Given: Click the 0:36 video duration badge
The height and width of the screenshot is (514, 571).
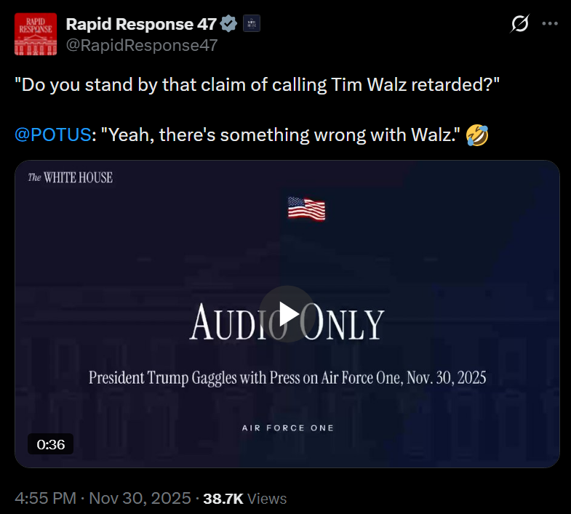Looking at the screenshot, I should click(x=51, y=444).
